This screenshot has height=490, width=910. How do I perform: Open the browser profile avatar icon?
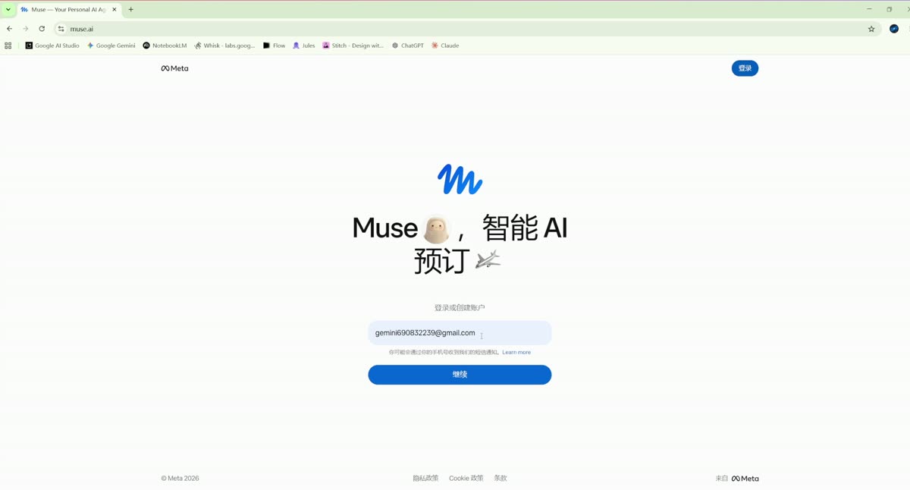coord(894,29)
